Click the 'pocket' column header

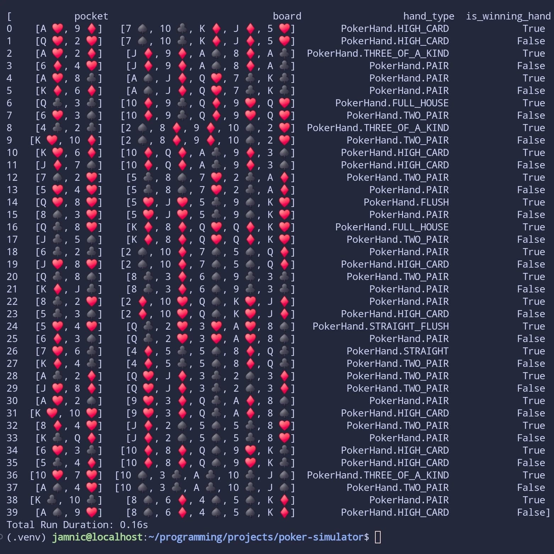tap(91, 16)
